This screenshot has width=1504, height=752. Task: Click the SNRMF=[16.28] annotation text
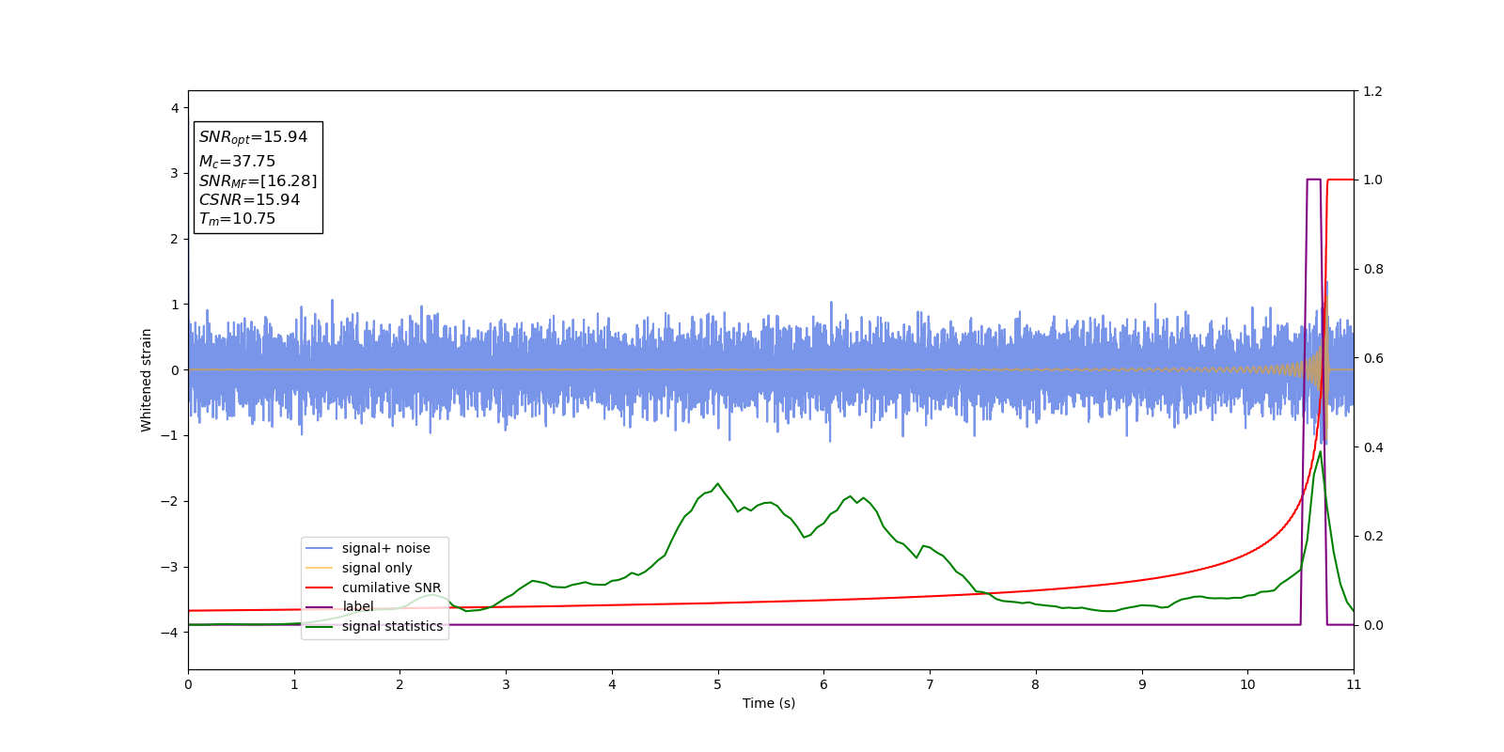click(x=258, y=181)
